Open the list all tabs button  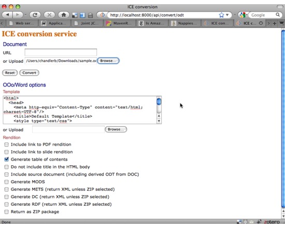pyautogui.click(x=282, y=23)
